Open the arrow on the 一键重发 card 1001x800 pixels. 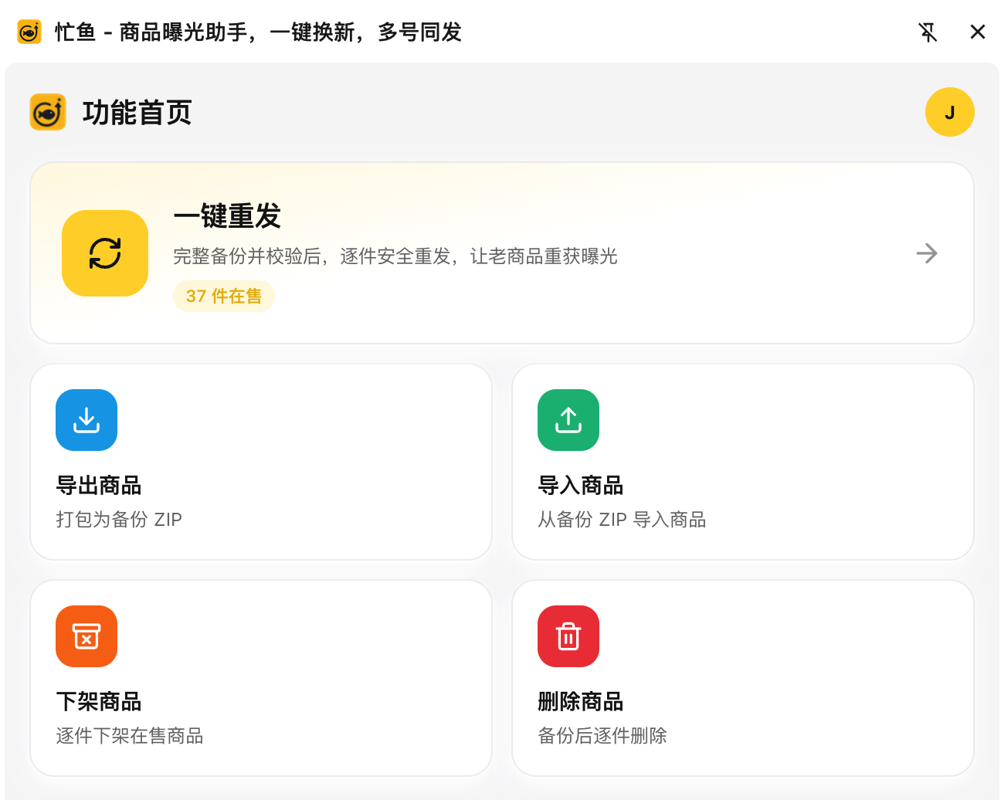click(x=927, y=253)
